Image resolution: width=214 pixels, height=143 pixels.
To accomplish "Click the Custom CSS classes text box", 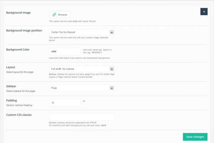I will pyautogui.click(x=82, y=117).
